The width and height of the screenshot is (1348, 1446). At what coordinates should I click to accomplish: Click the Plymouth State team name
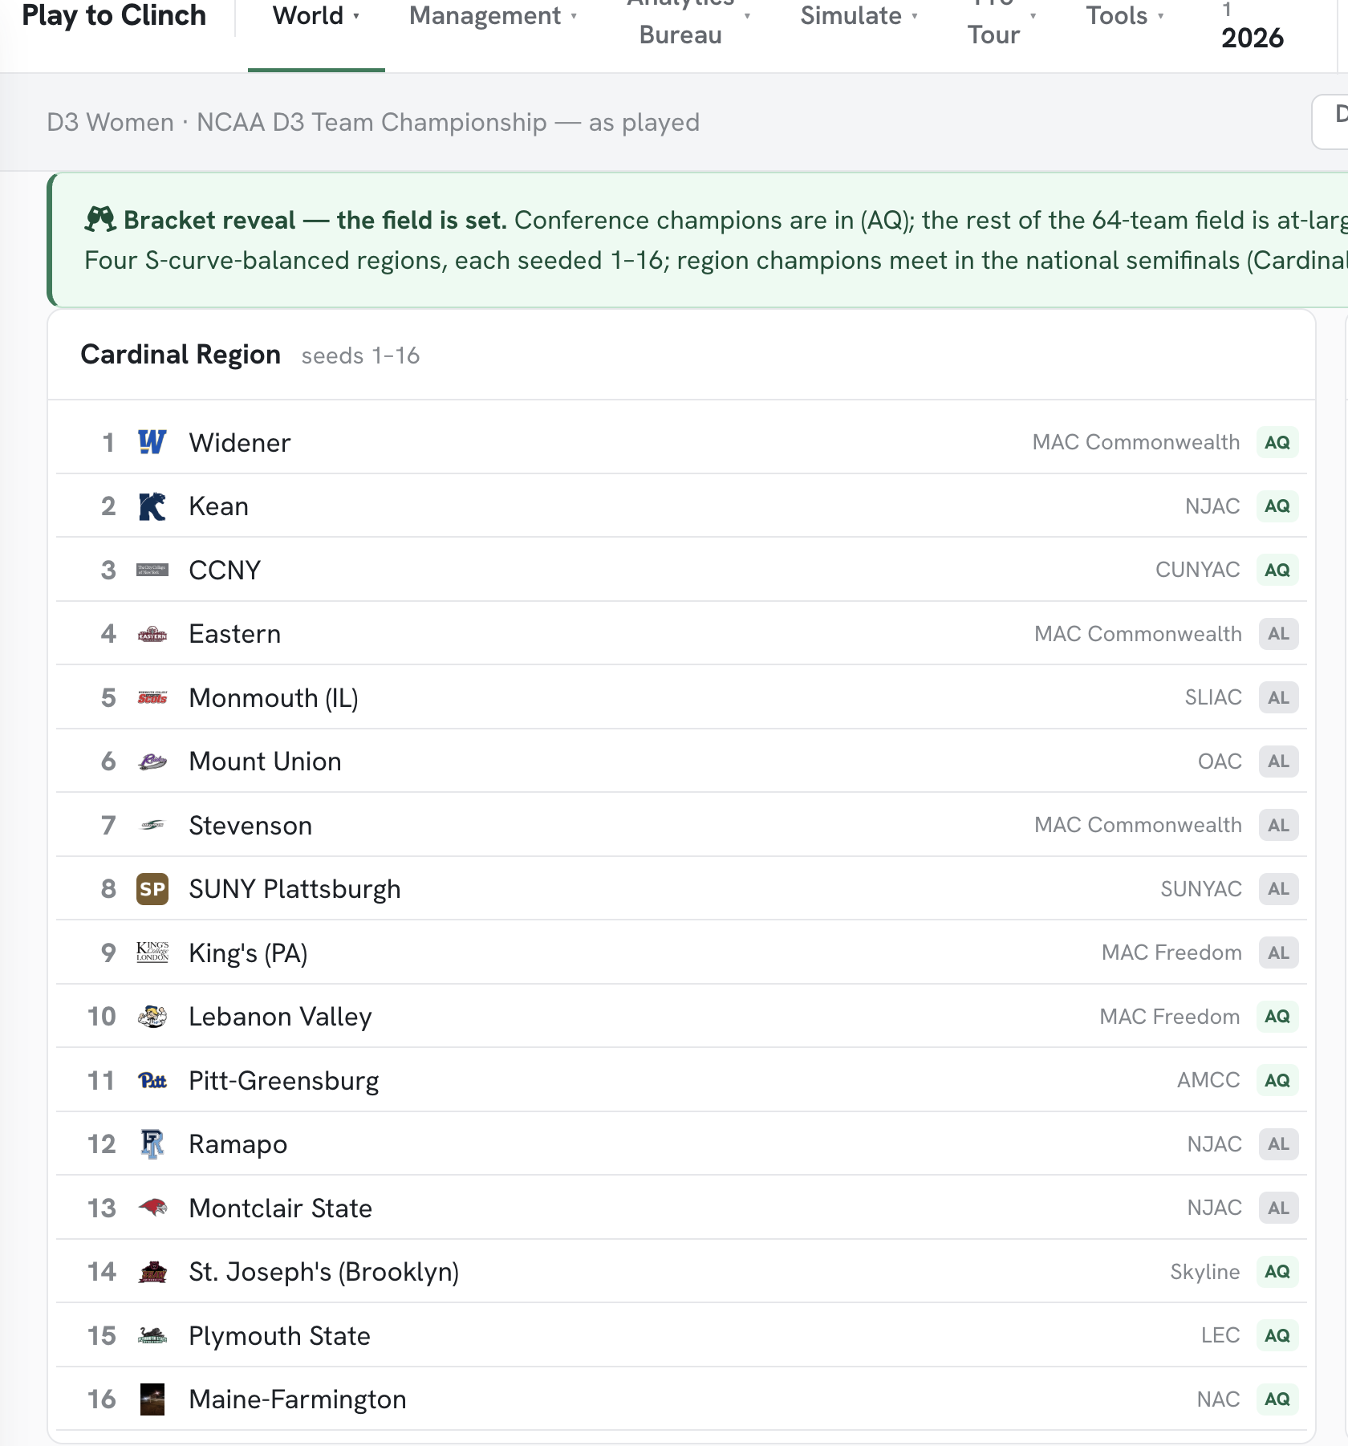point(279,1336)
